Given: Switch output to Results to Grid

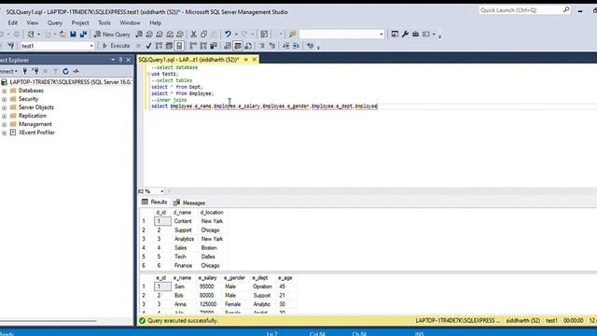Looking at the screenshot, I should pyautogui.click(x=238, y=46).
